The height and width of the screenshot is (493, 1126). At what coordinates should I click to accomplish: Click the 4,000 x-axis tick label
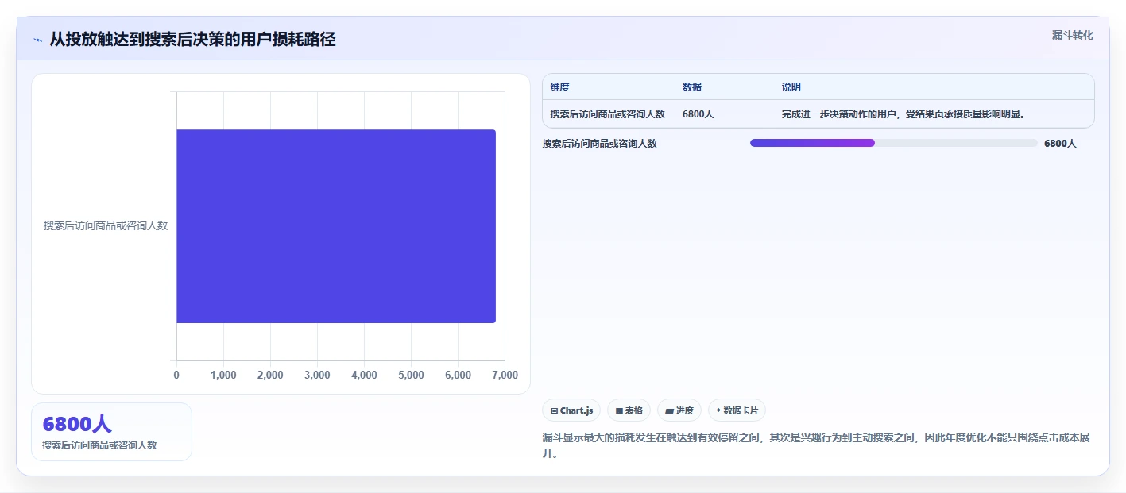pos(364,375)
